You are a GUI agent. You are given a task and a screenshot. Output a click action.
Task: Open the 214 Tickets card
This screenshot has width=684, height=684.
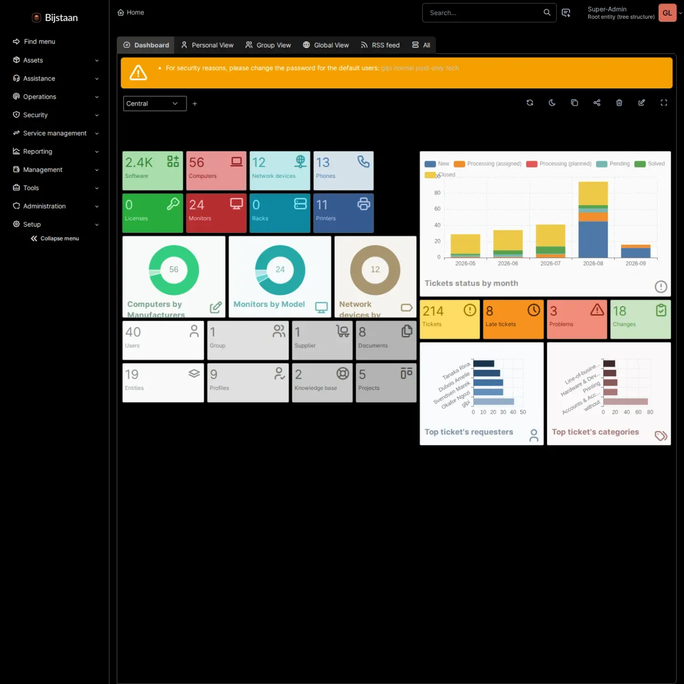[449, 319]
